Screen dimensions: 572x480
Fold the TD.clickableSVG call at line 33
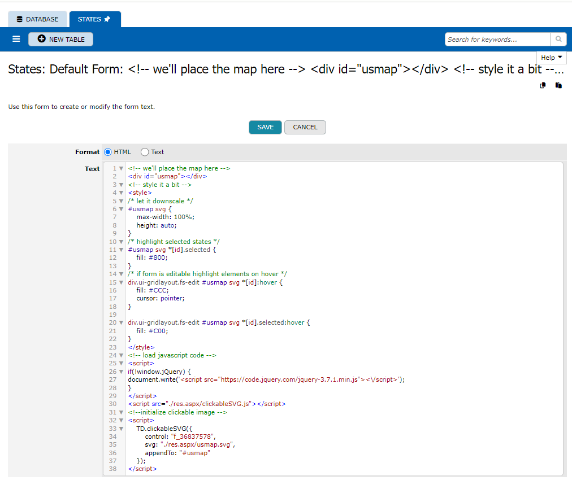click(x=121, y=429)
